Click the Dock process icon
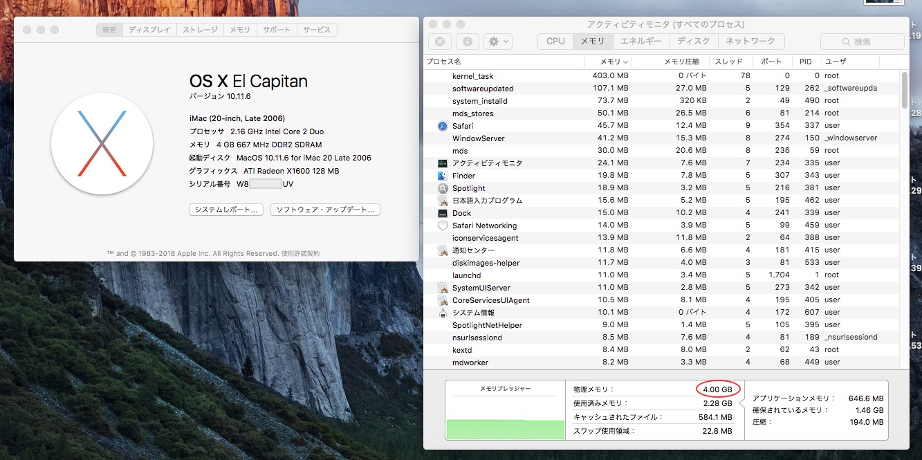 [443, 213]
